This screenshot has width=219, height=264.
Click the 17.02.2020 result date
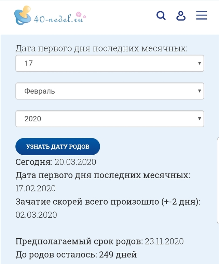(36, 188)
